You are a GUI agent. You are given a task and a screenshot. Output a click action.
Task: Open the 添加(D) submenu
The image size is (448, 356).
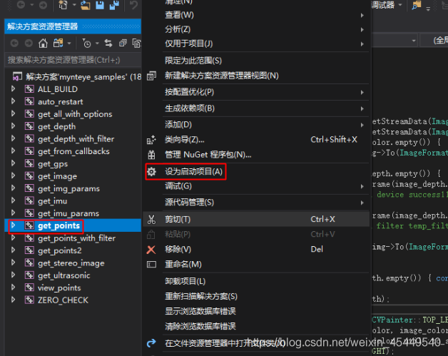point(256,125)
